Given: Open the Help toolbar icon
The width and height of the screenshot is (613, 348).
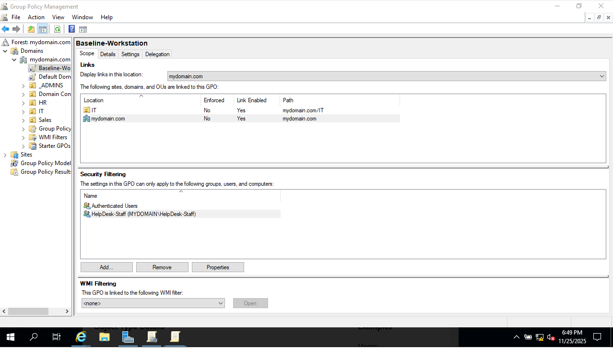Looking at the screenshot, I should [71, 29].
